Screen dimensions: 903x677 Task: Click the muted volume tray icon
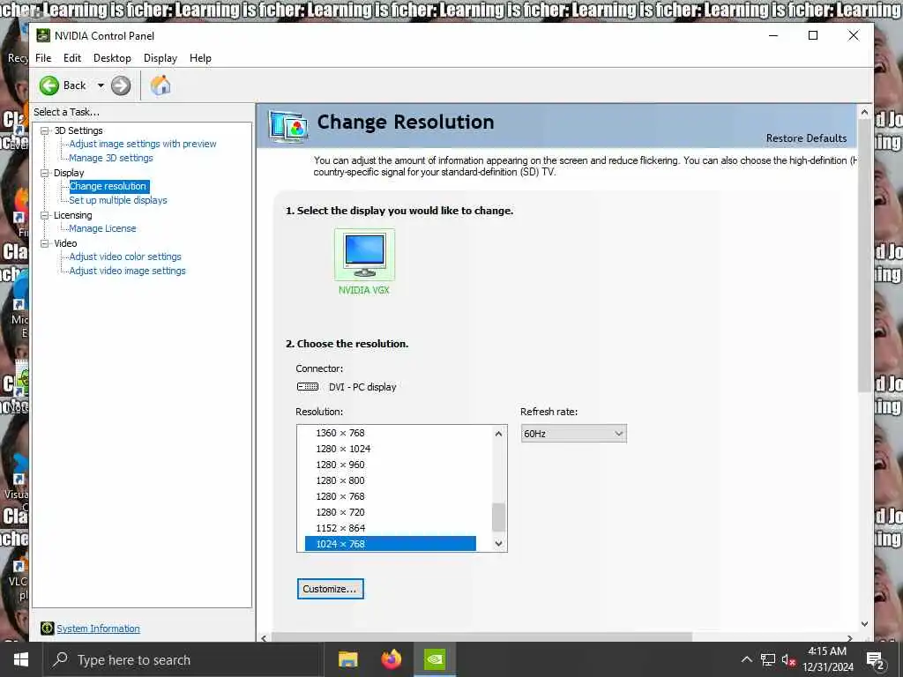[x=788, y=659]
